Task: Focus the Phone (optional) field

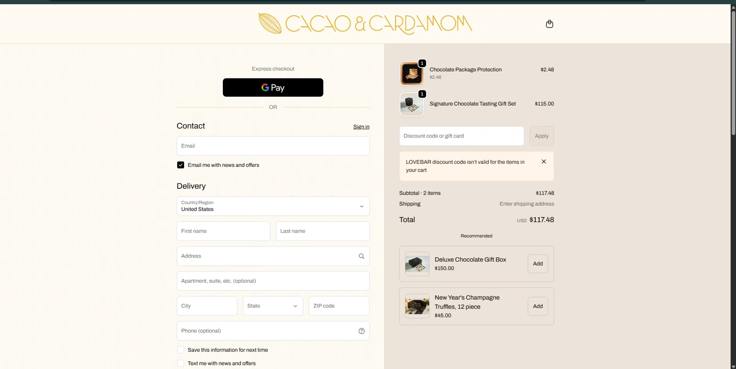Action: tap(273, 331)
